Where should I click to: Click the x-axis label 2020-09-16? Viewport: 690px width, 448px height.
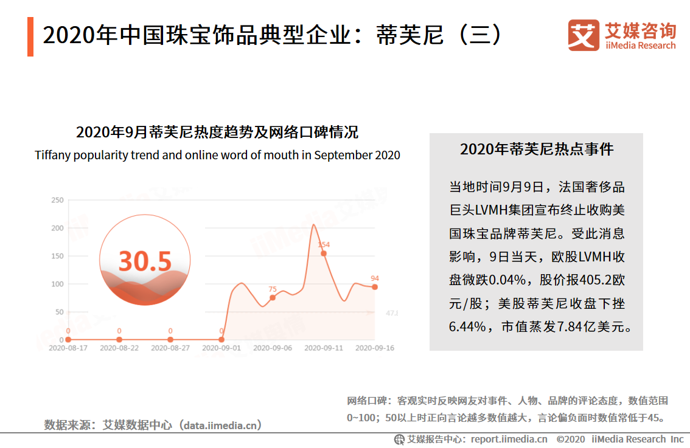(374, 348)
